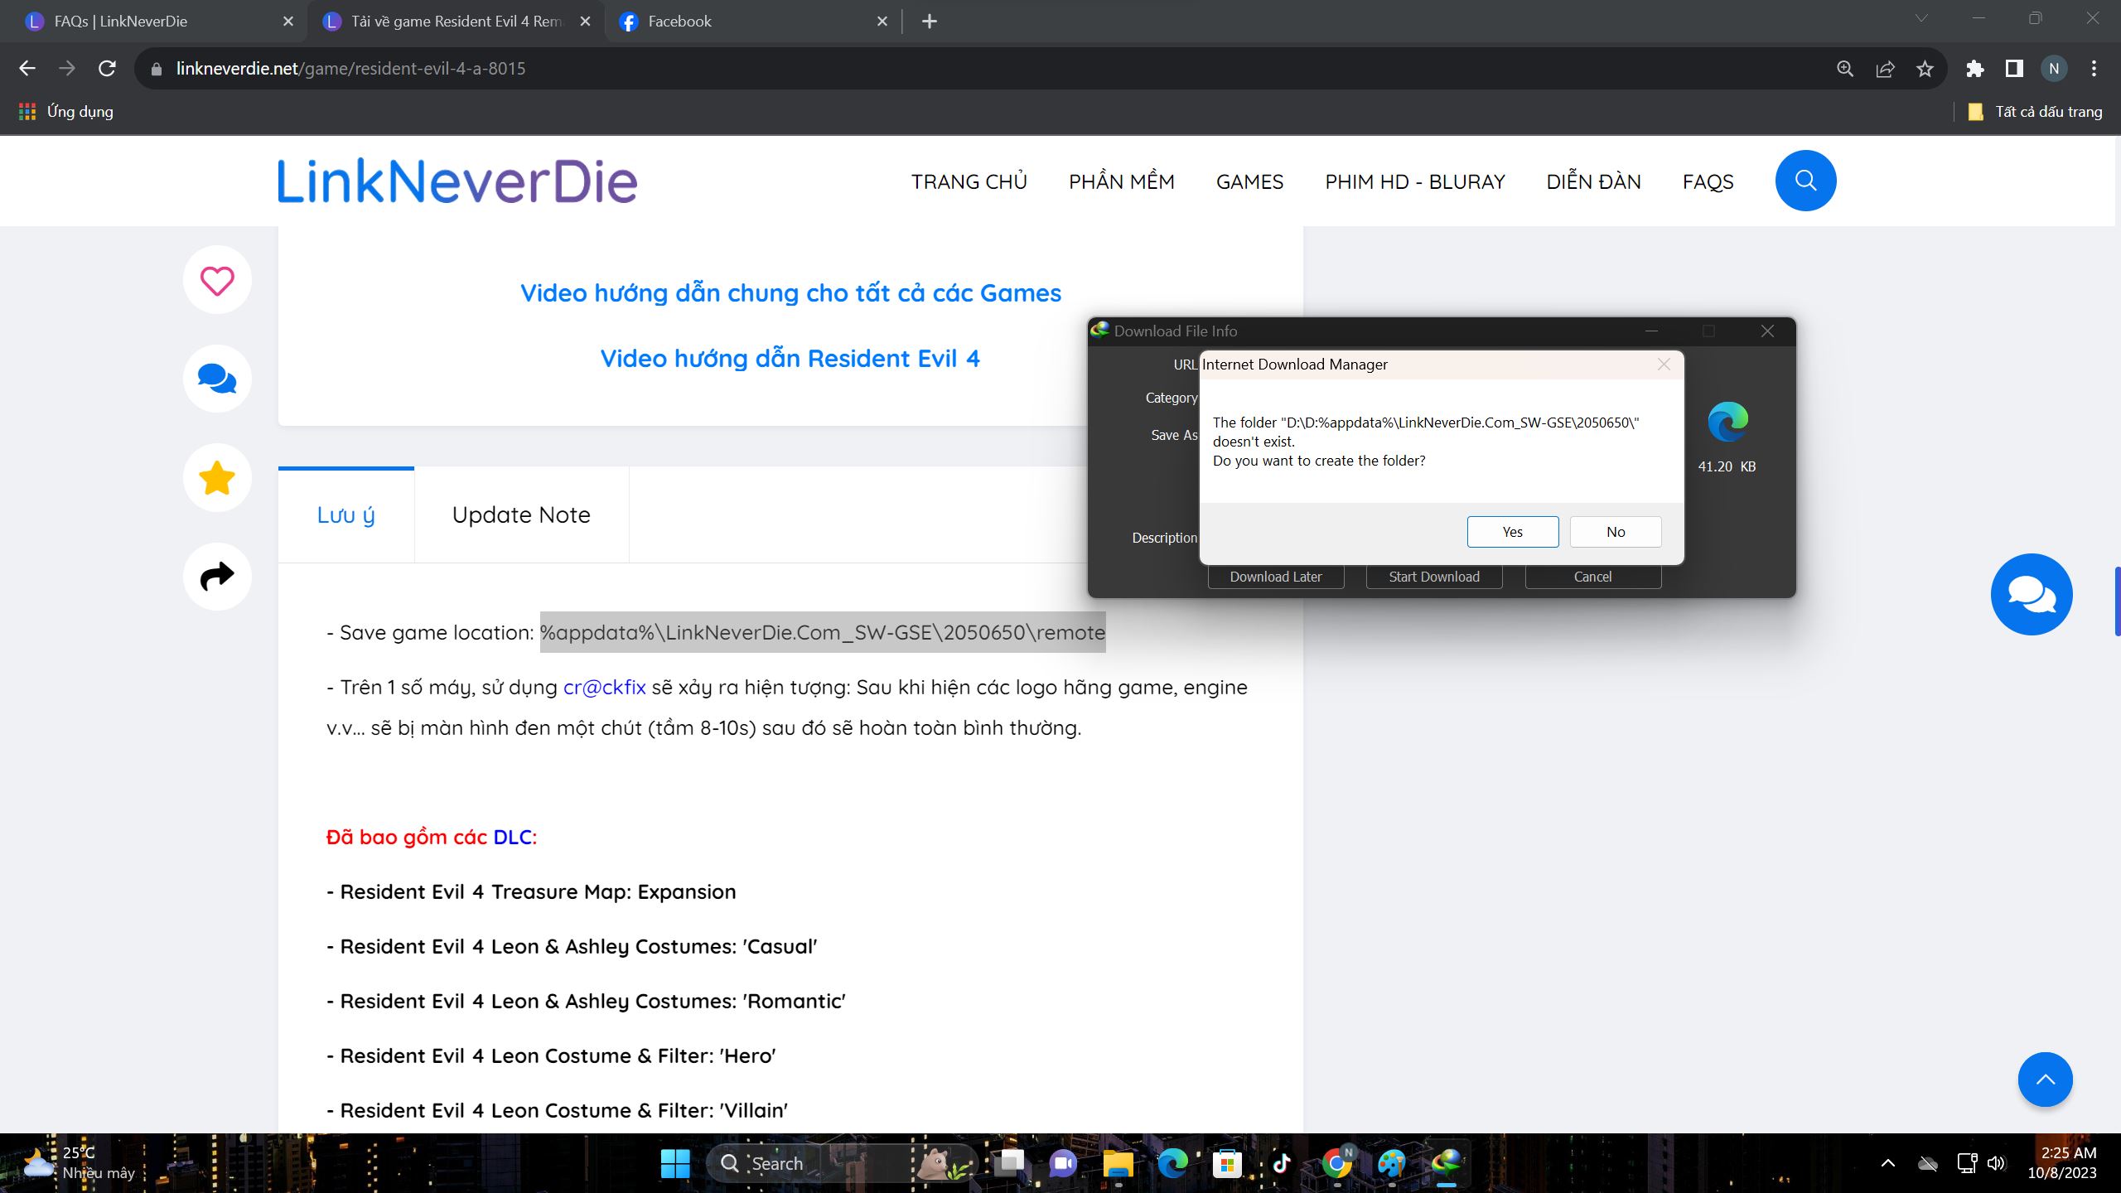Open the Chrome three-dot menu
This screenshot has height=1193, width=2121.
point(2094,69)
